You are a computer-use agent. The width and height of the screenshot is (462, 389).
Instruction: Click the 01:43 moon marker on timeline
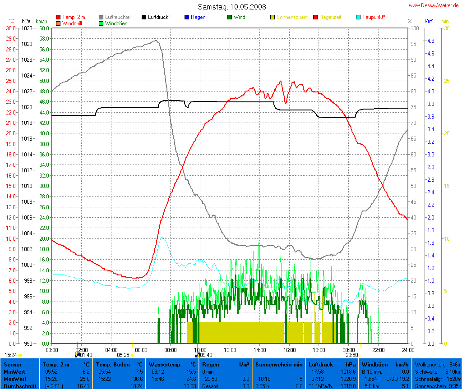pyautogui.click(x=85, y=355)
